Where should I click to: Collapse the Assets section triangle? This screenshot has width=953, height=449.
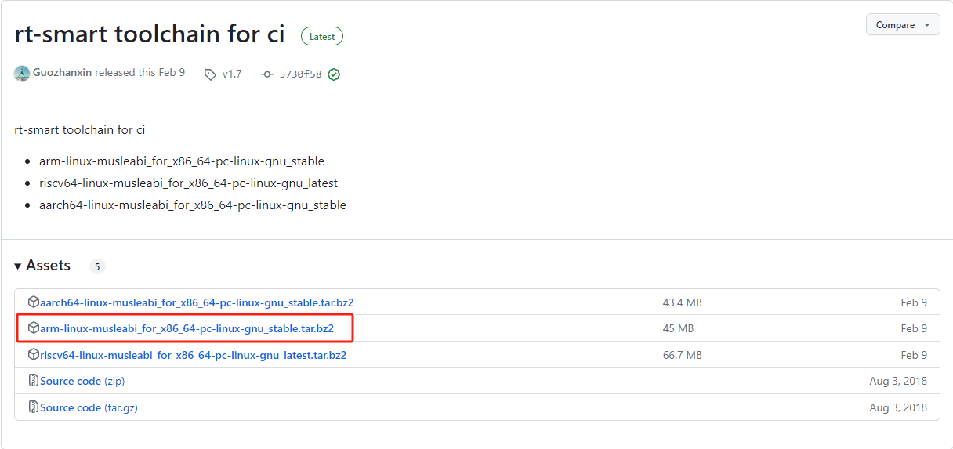click(18, 266)
